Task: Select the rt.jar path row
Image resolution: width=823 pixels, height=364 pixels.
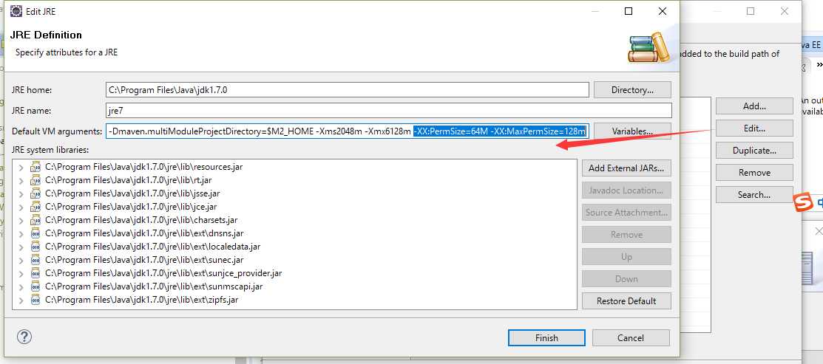Action: pos(129,180)
